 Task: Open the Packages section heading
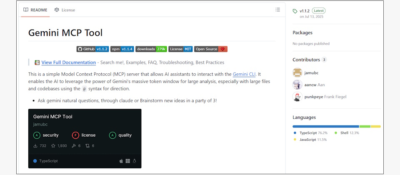coord(302,32)
